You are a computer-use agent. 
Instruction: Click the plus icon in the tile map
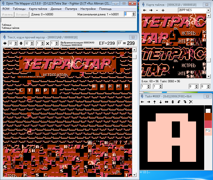pyautogui.click(x=163, y=10)
